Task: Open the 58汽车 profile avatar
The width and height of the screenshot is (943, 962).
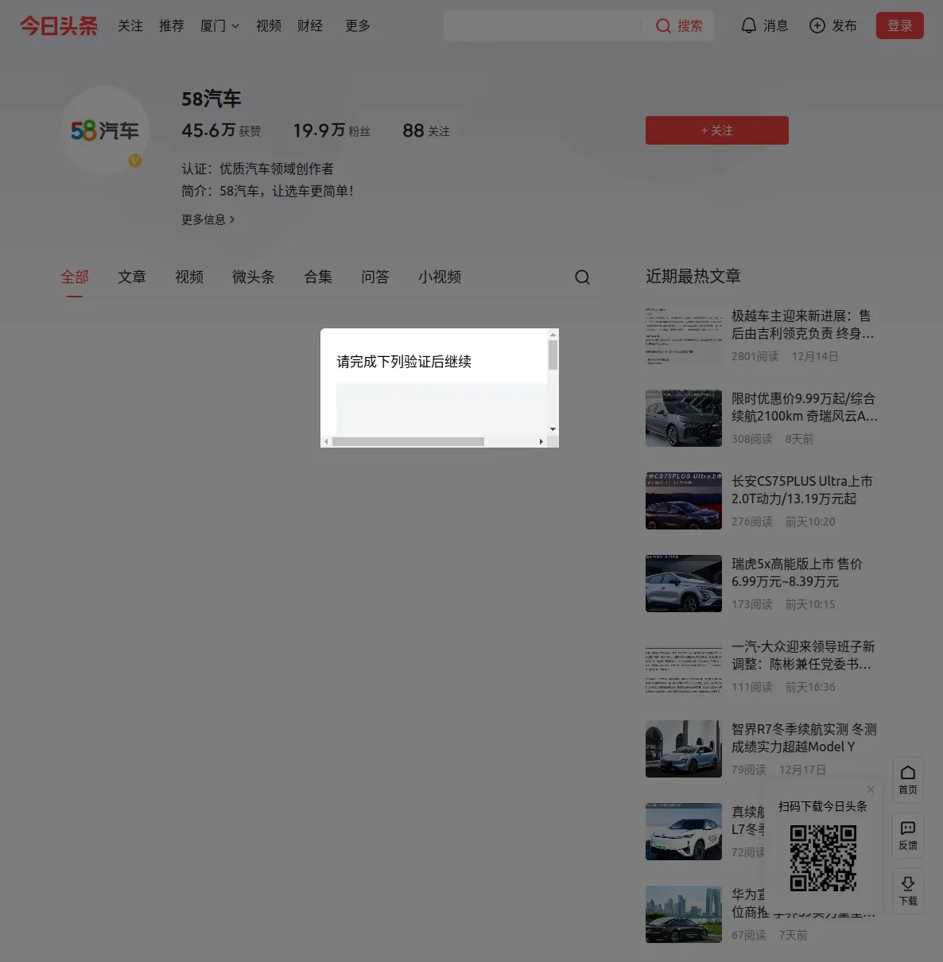Action: tap(105, 130)
